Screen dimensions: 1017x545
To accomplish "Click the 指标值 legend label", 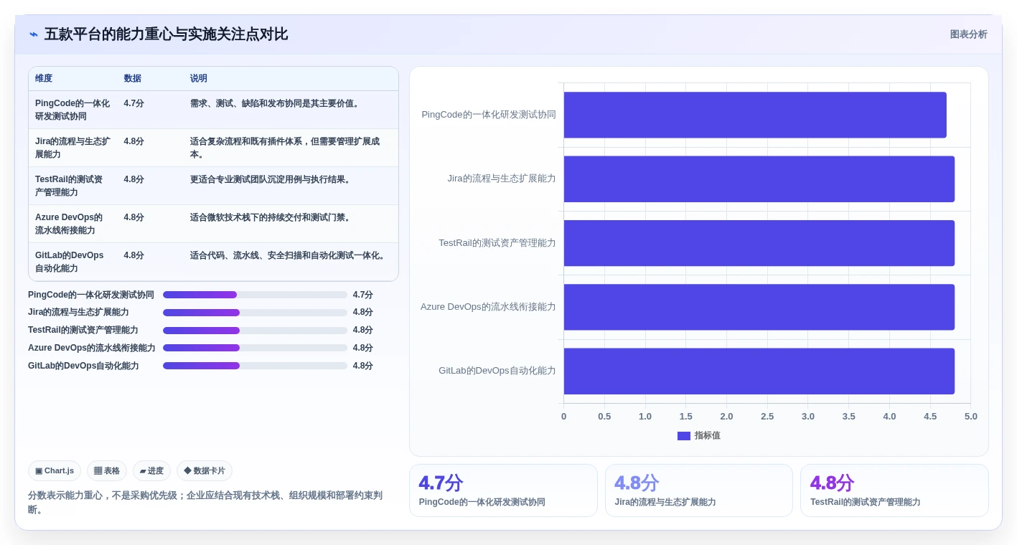I will pos(707,436).
